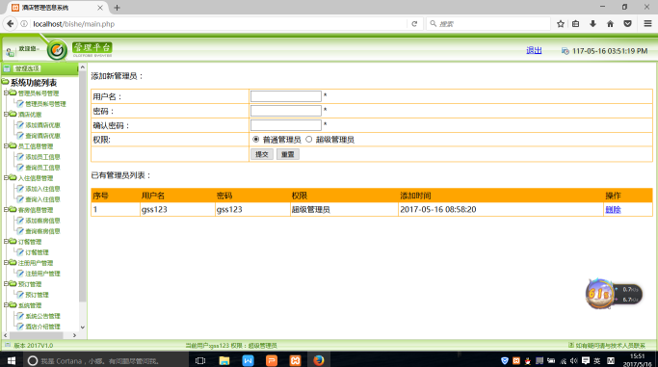Open the 查询入住信息 page icon
658x367 pixels.
(x=19, y=199)
